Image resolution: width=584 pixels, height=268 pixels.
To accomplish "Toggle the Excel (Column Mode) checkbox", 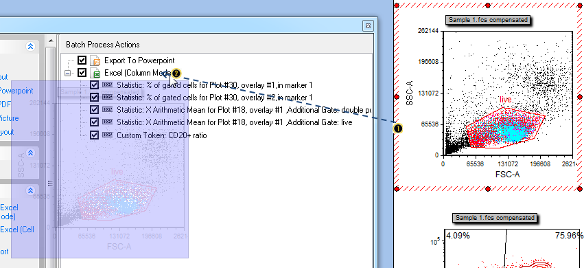I will coord(82,73).
